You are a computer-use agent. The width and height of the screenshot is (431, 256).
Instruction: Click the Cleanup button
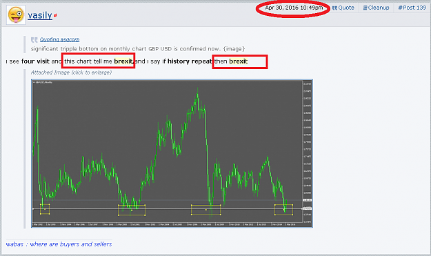(376, 8)
